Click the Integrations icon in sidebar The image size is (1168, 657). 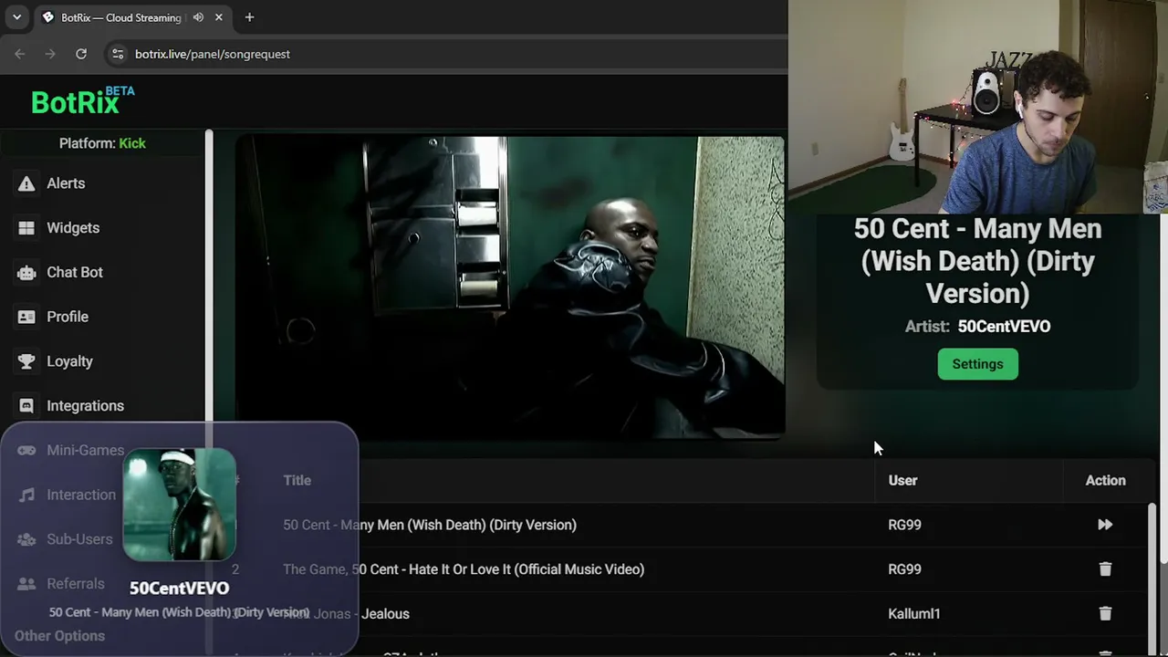click(x=26, y=406)
